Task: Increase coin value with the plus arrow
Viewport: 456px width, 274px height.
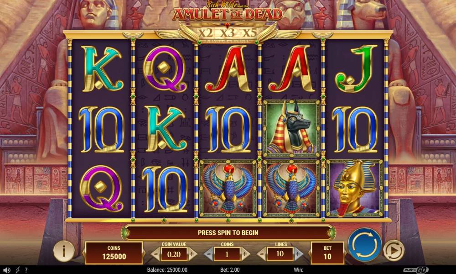Action: (x=192, y=254)
